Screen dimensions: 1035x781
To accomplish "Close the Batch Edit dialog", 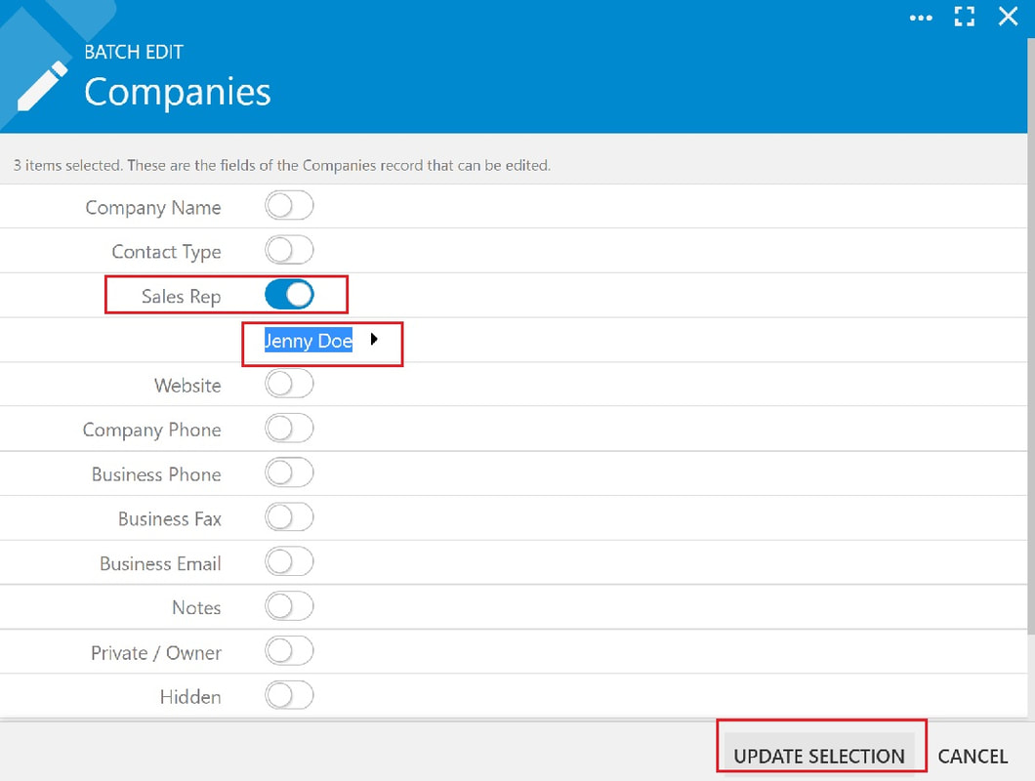I will (x=1008, y=16).
